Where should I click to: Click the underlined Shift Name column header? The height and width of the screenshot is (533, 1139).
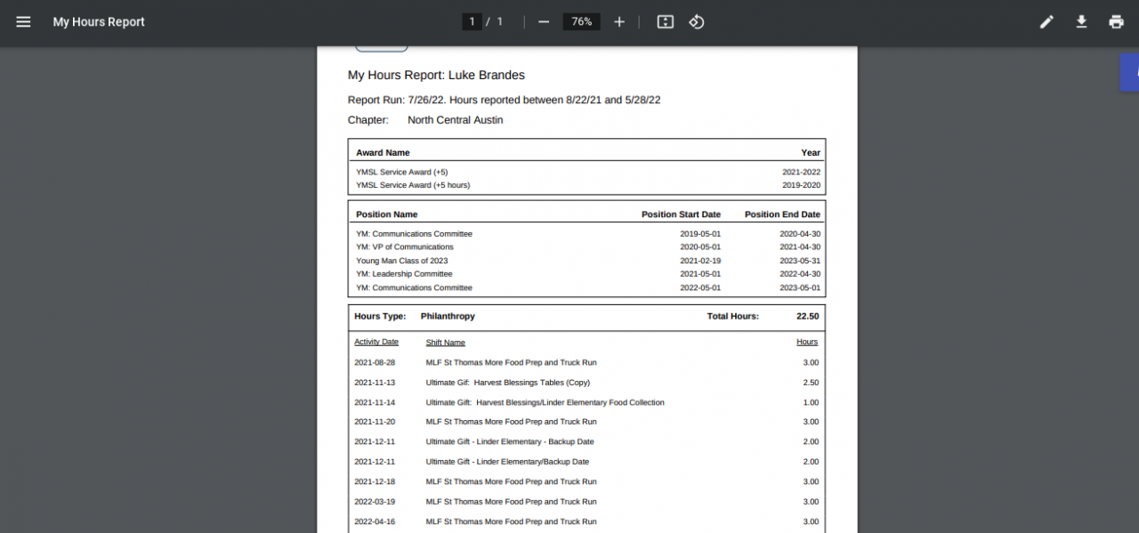pos(445,343)
